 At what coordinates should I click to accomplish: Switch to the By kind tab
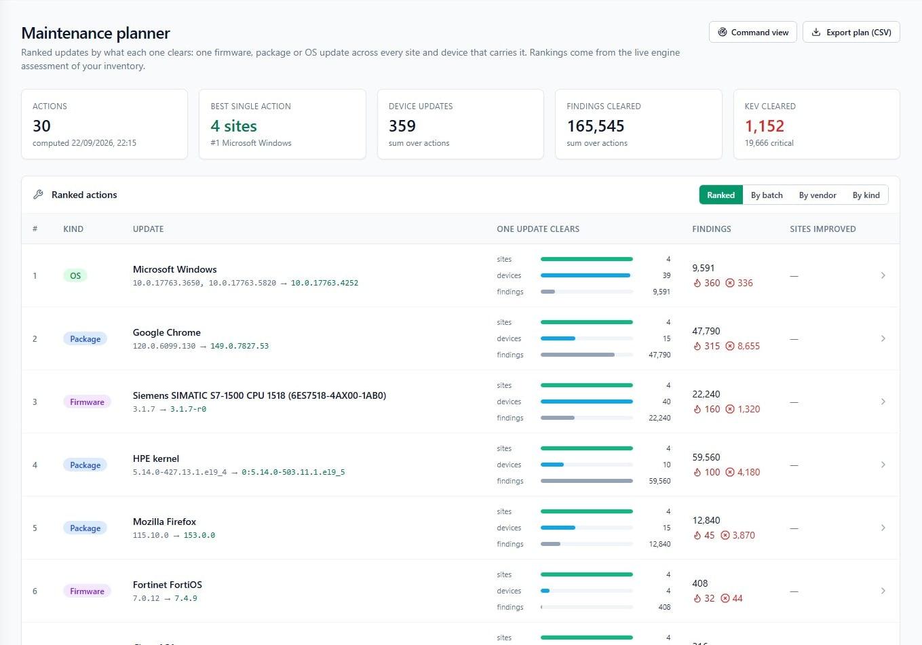pos(866,195)
